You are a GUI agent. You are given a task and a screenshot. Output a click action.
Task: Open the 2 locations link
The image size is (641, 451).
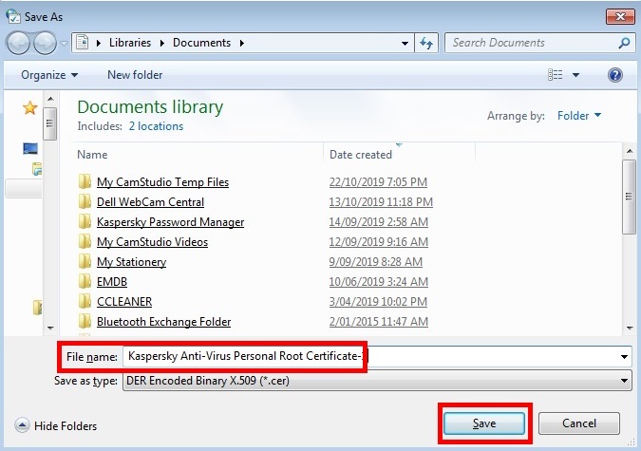pyautogui.click(x=156, y=126)
